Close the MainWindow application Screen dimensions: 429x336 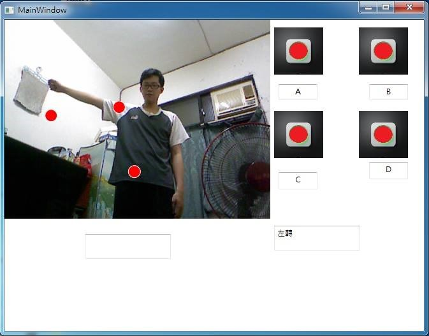point(409,7)
